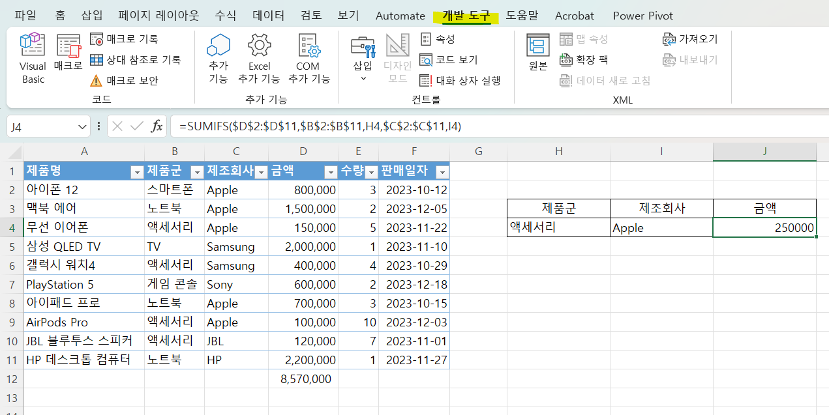Click the fx insert function icon

pyautogui.click(x=157, y=126)
